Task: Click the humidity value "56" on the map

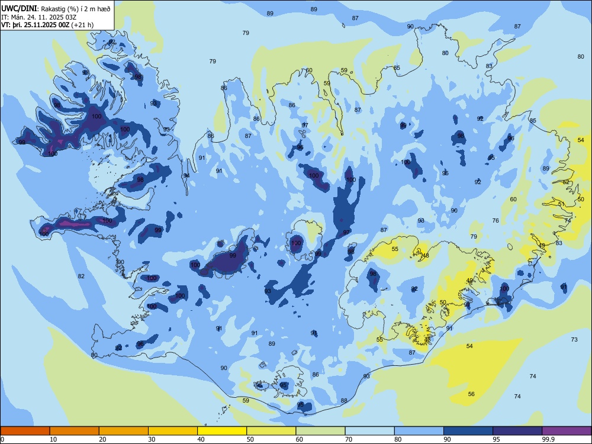Action: [x=471, y=394]
